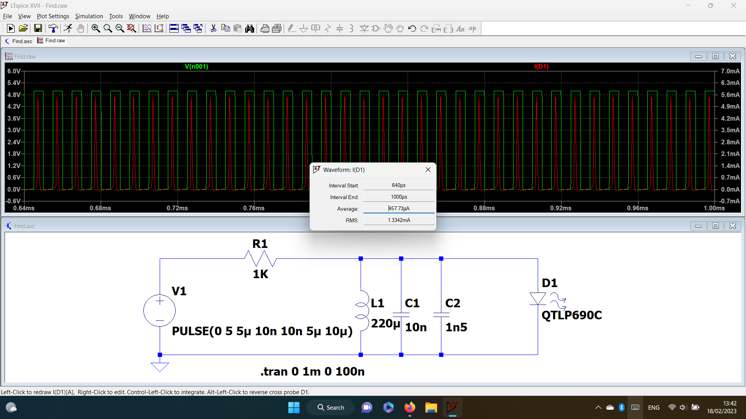
Task: Open the Plot Settings menu
Action: (x=53, y=16)
